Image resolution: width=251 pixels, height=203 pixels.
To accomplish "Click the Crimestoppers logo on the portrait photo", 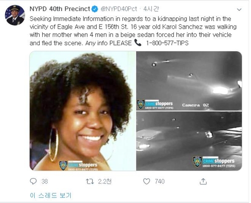I will pos(78,165).
